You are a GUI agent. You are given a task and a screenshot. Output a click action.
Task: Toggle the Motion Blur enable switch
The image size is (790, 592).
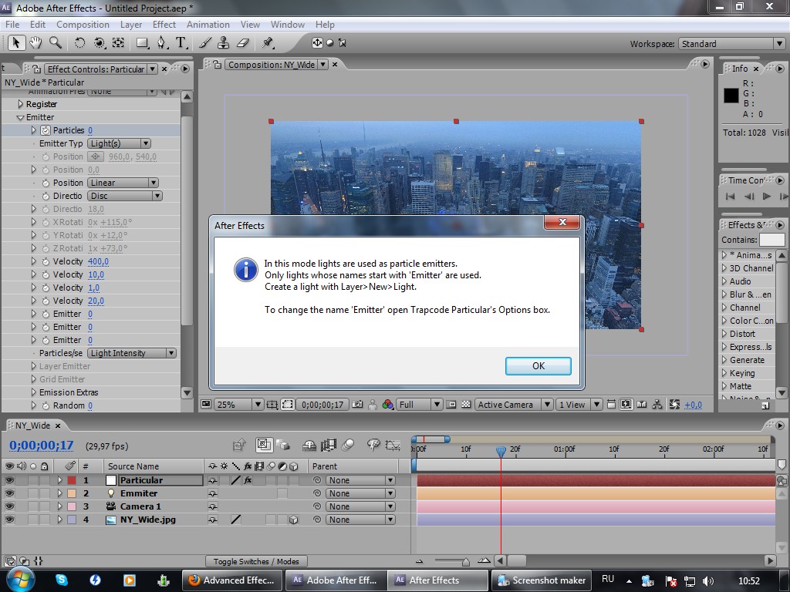348,445
